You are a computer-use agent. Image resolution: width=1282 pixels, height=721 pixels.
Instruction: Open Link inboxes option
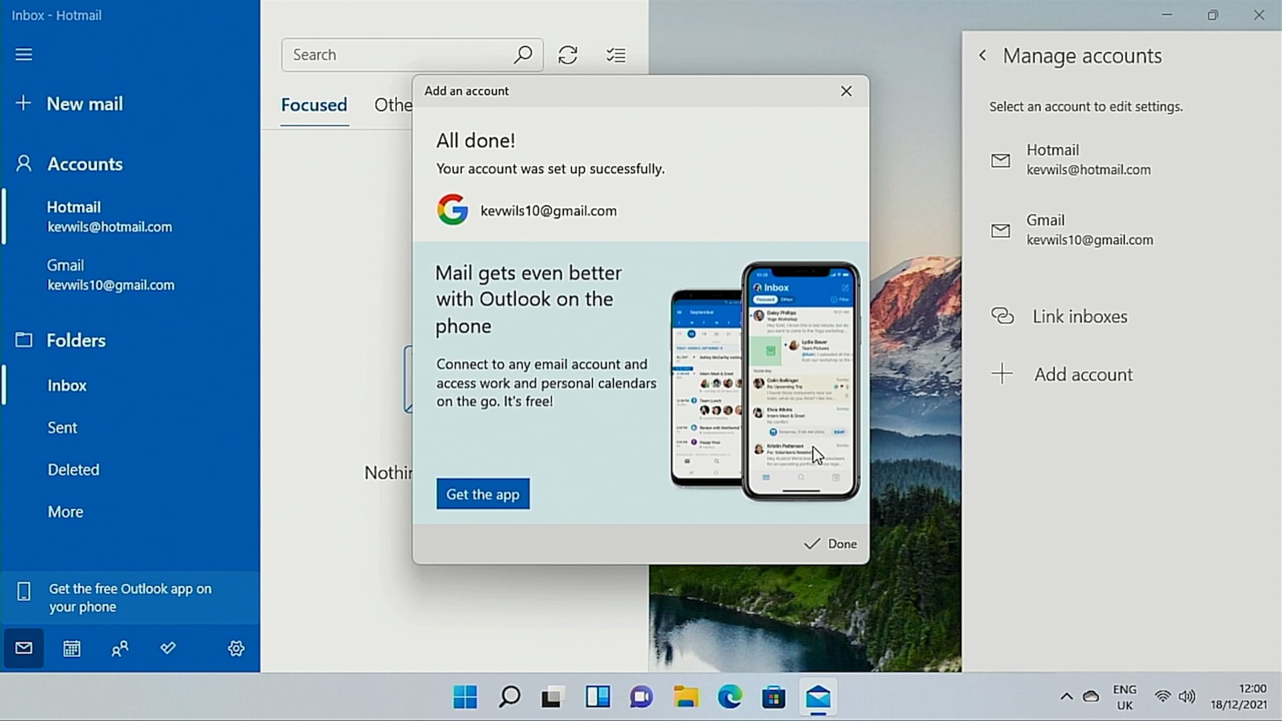click(x=1079, y=316)
